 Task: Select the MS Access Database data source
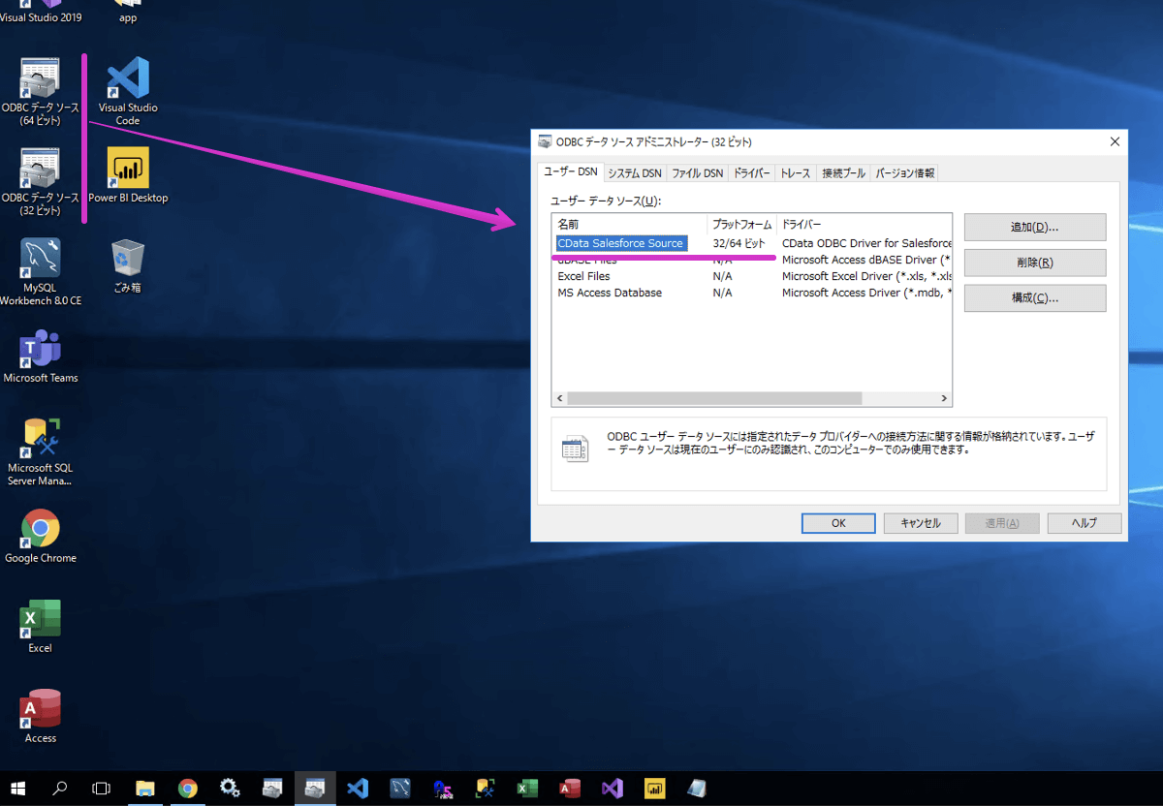point(610,293)
